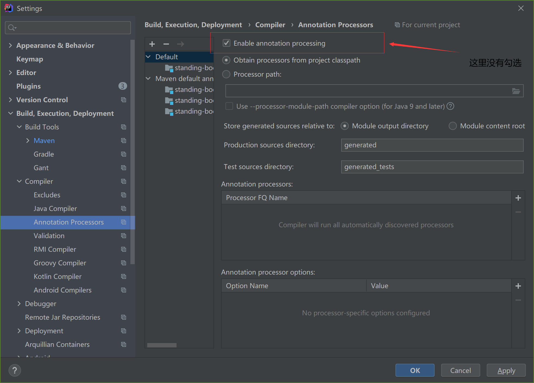The image size is (534, 383).
Task: Expand the Maven settings node
Action: 28,141
